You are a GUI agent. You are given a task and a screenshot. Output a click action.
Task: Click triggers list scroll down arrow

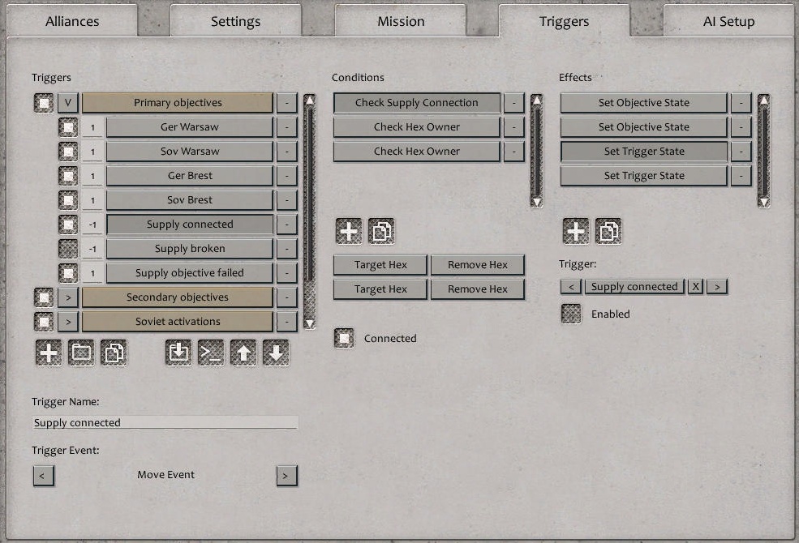[x=310, y=323]
